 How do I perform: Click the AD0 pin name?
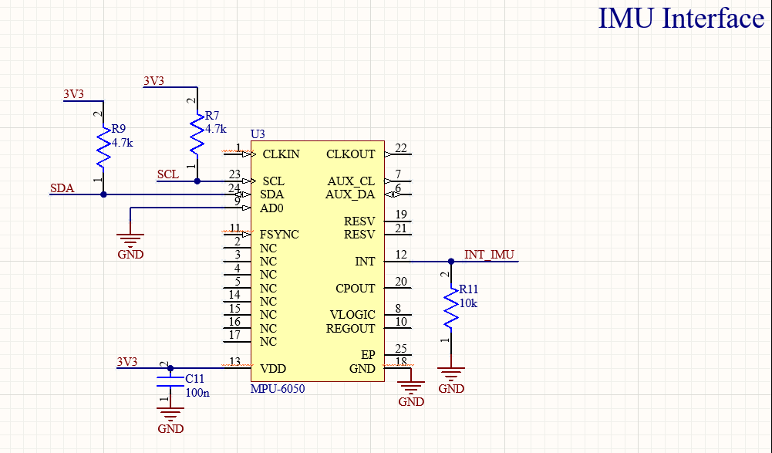(x=271, y=208)
